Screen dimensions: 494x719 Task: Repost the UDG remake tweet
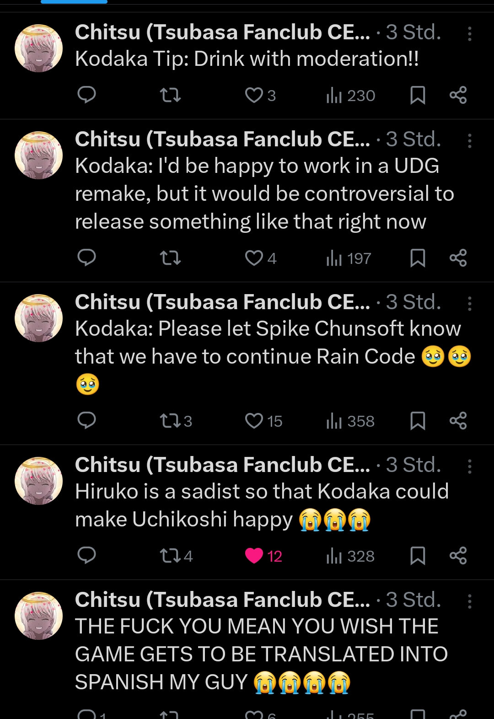tap(170, 258)
